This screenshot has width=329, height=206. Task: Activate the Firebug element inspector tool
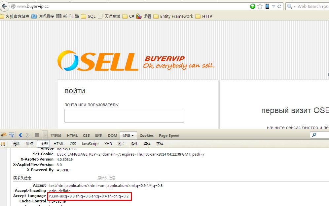(x=12, y=135)
